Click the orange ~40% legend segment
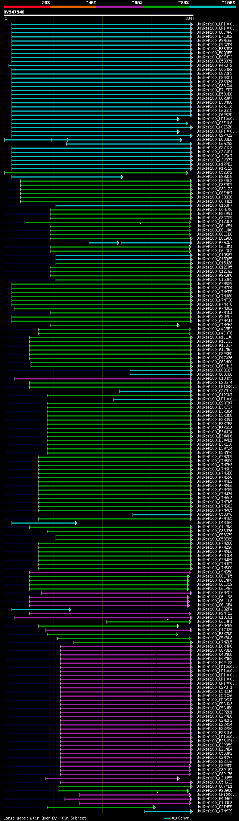239x821 pixels. point(73,7)
